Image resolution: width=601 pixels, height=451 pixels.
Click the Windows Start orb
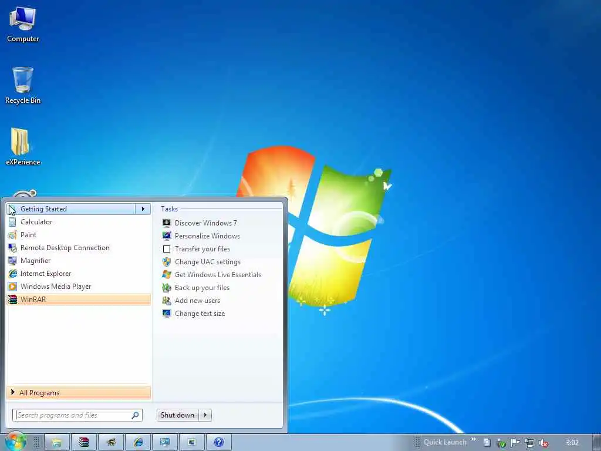(x=16, y=442)
